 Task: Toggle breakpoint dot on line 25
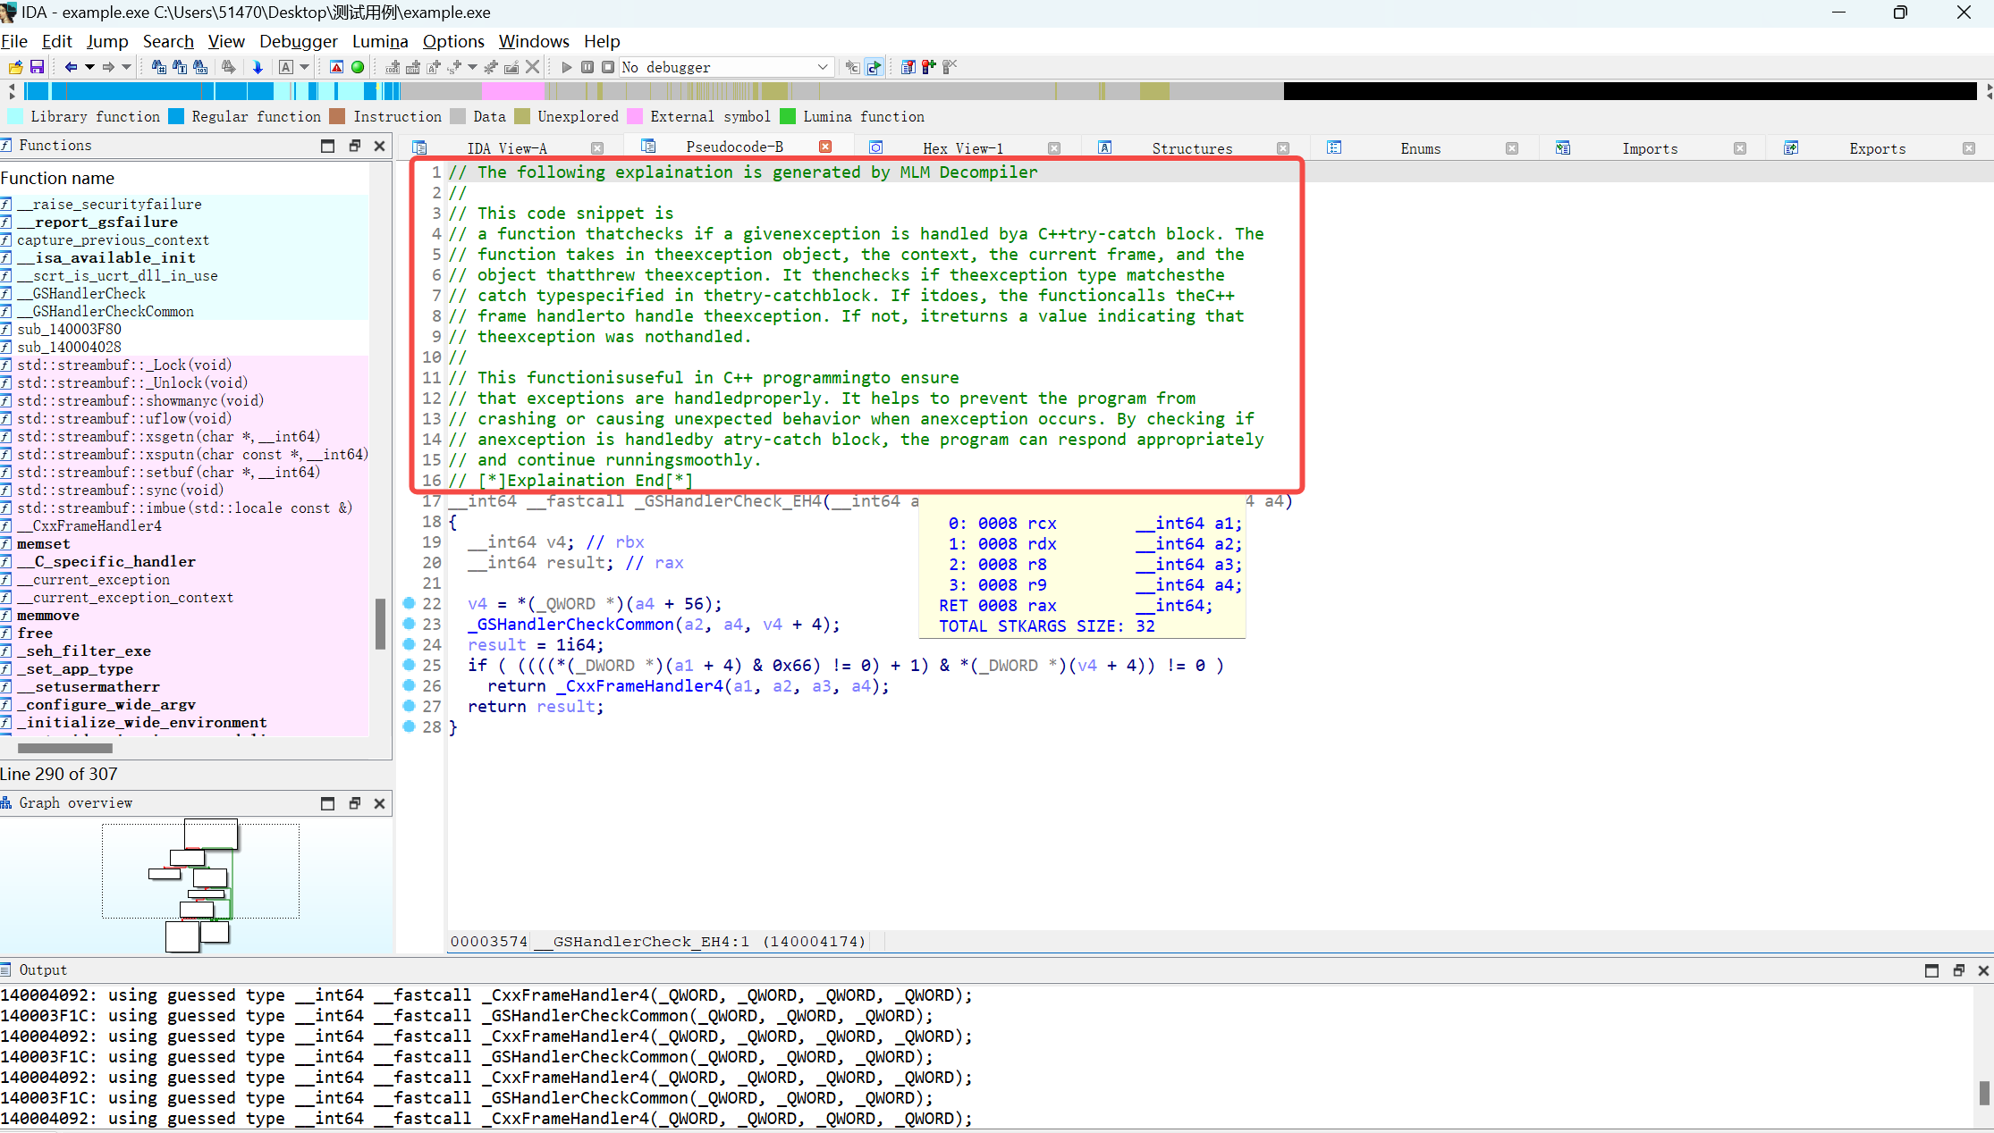point(409,665)
